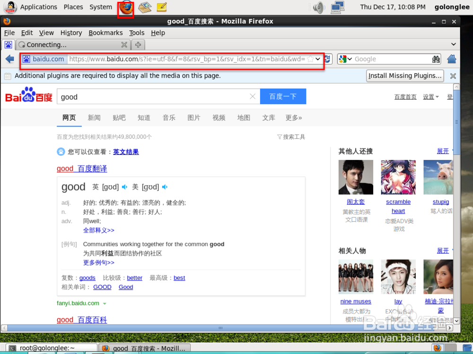Open the 英文结果 link
Image resolution: width=473 pixels, height=354 pixels.
point(126,152)
